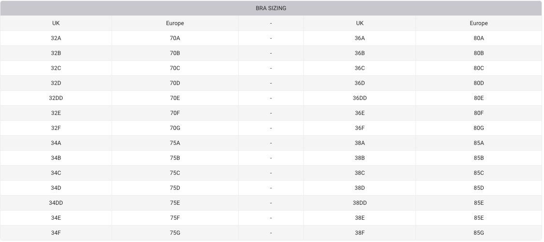Click the 80E Europe size cell

[x=478, y=98]
